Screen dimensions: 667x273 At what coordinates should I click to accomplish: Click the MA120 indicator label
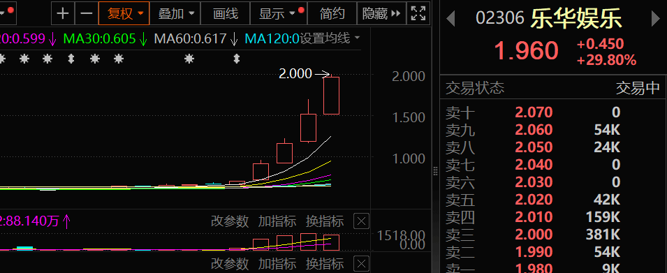coord(272,38)
